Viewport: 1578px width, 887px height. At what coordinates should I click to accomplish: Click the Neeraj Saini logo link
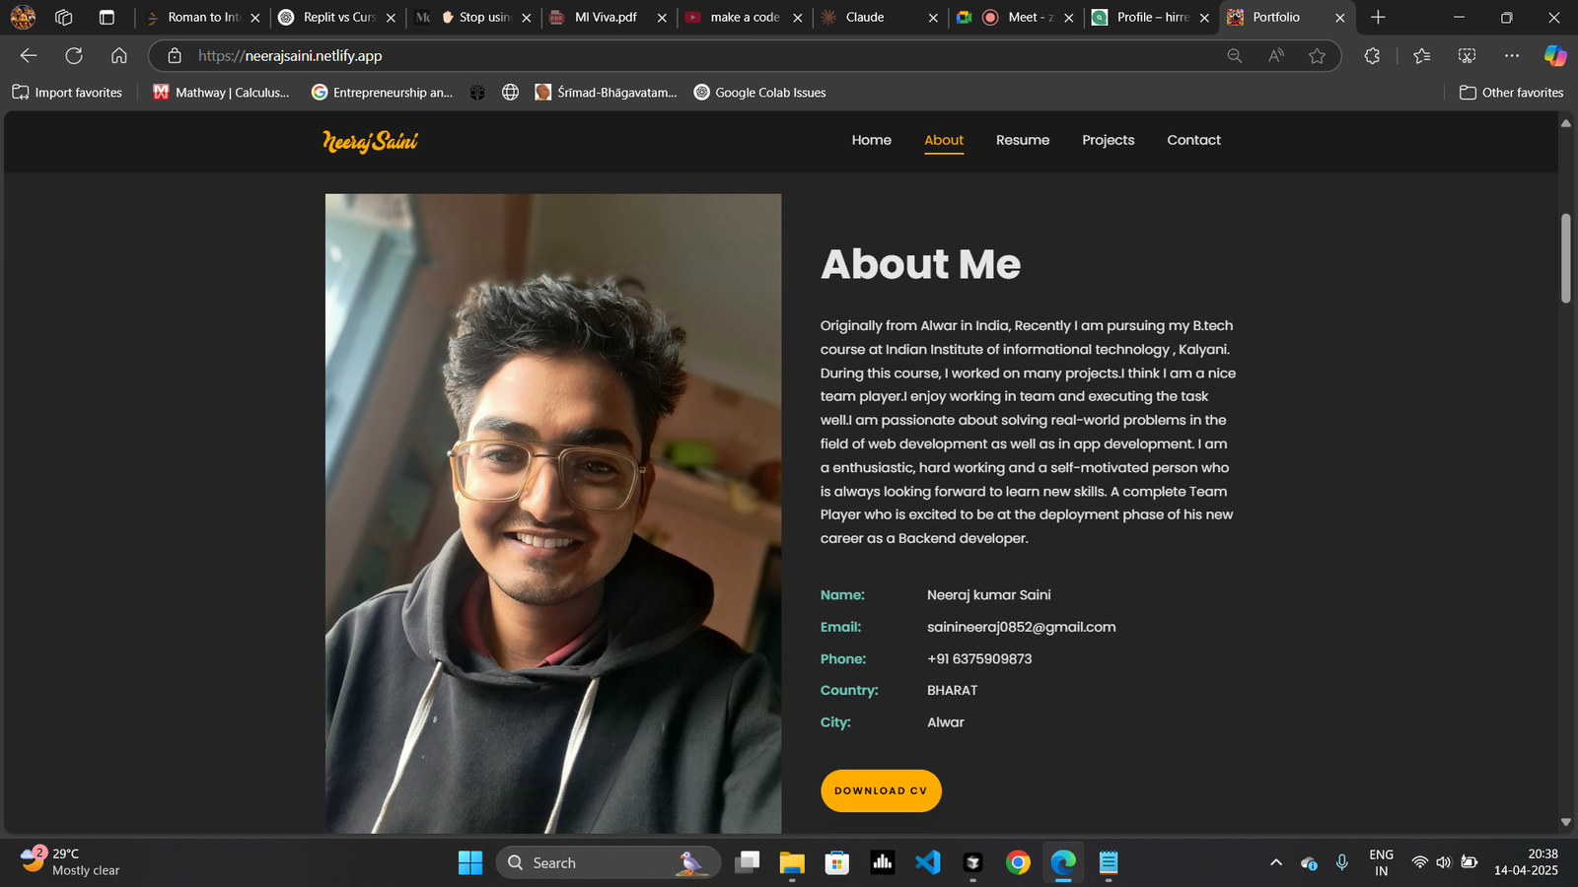(370, 141)
